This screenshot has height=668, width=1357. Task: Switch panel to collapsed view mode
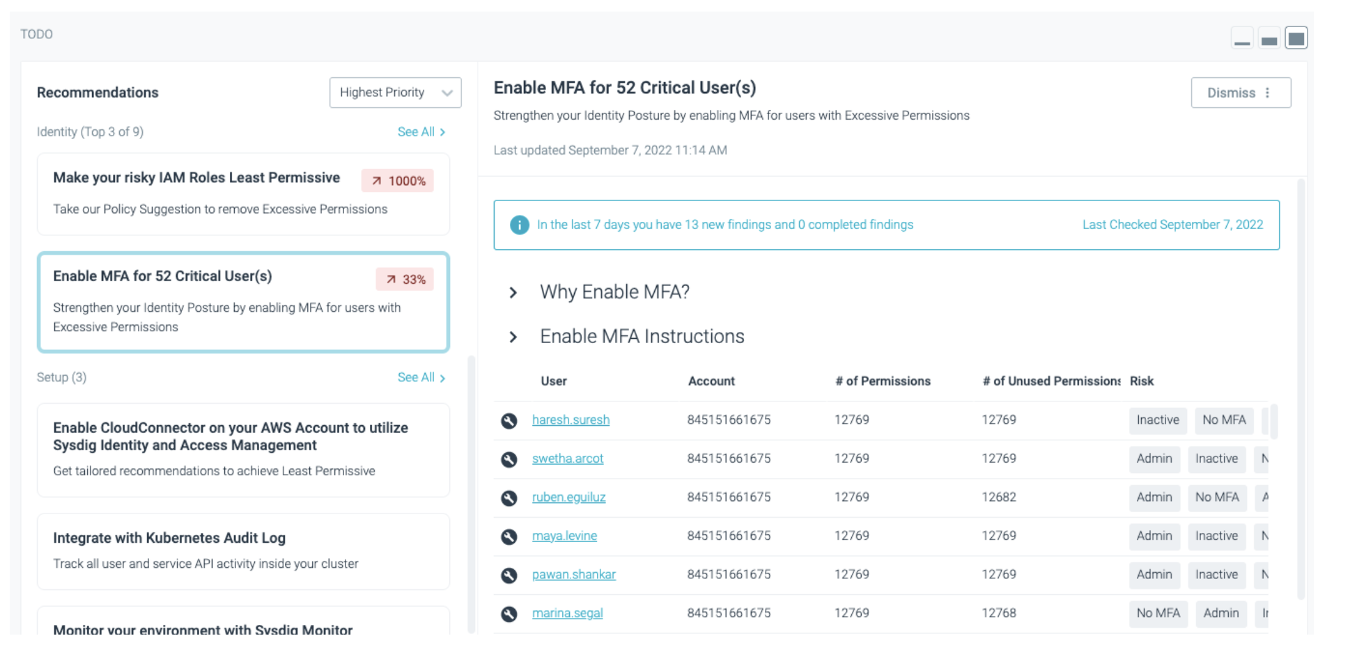click(1242, 38)
